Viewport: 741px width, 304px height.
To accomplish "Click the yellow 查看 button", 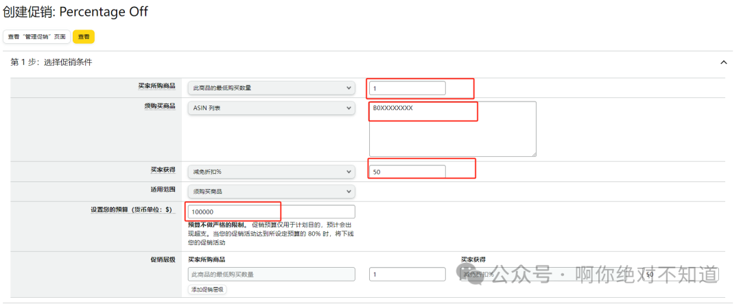I will 84,37.
